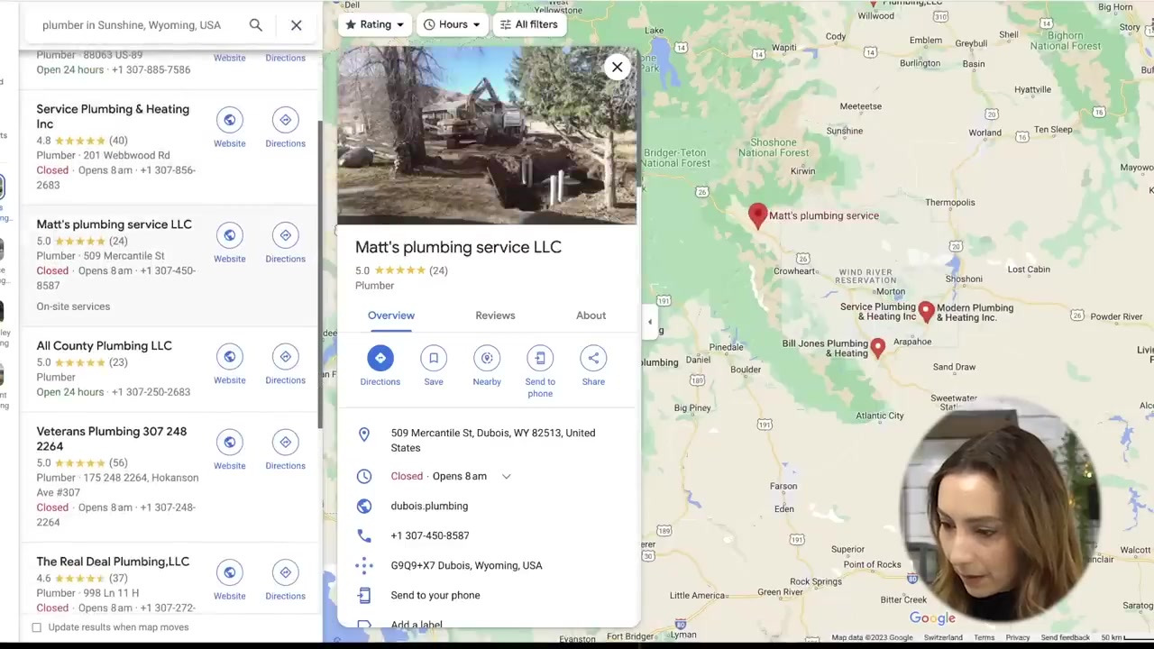Open the Privacy link on the map
The height and width of the screenshot is (649, 1154).
click(x=1018, y=638)
